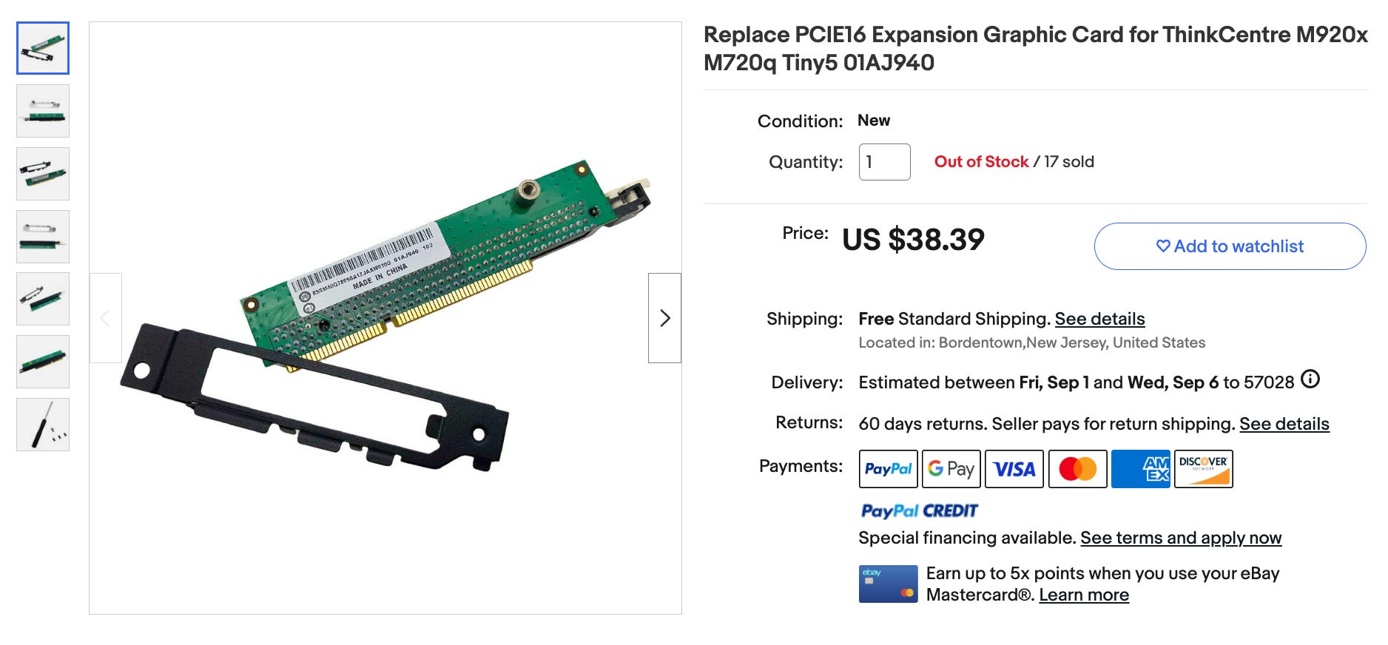This screenshot has width=1388, height=645.
Task: Click the eBay Mastercard image
Action: pyautogui.click(x=888, y=584)
